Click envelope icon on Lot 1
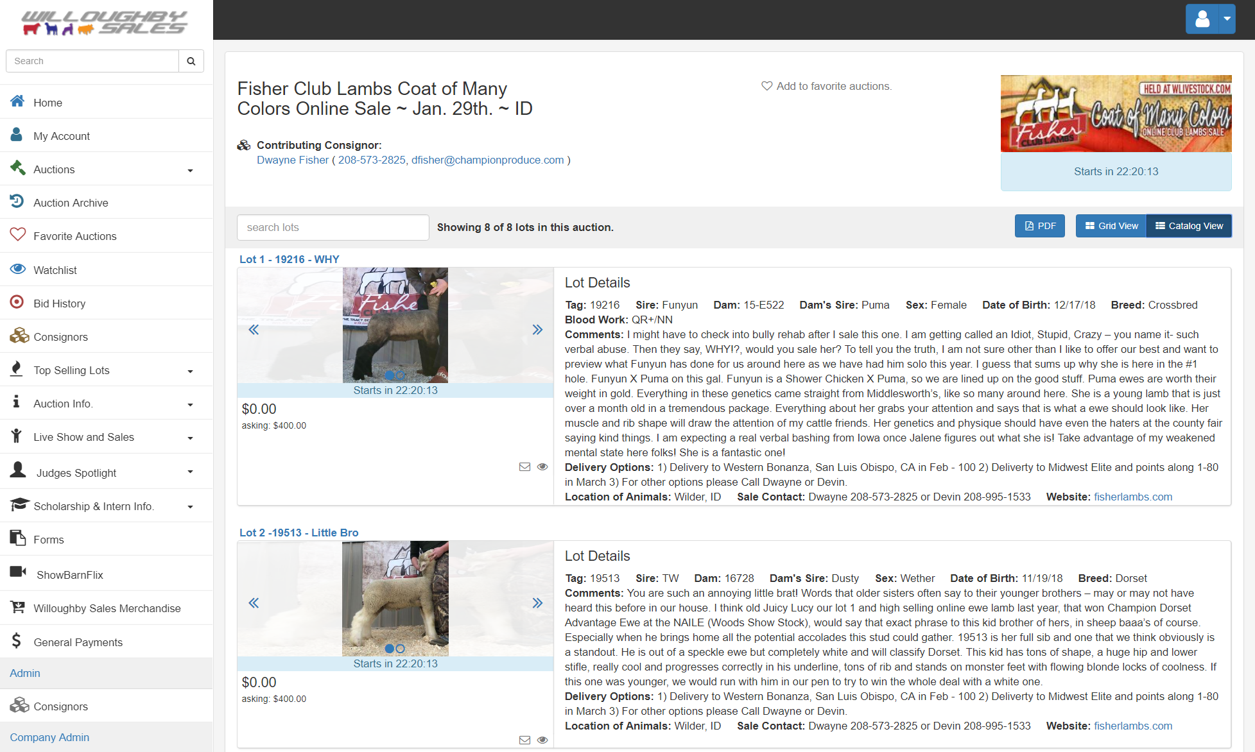Viewport: 1255px width, 752px height. click(524, 467)
